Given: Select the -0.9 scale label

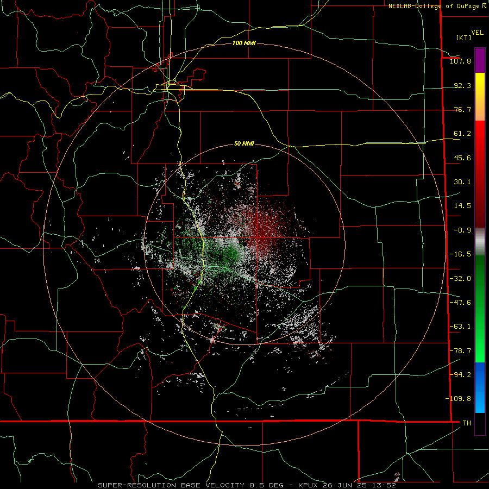Looking at the screenshot, I should (462, 230).
